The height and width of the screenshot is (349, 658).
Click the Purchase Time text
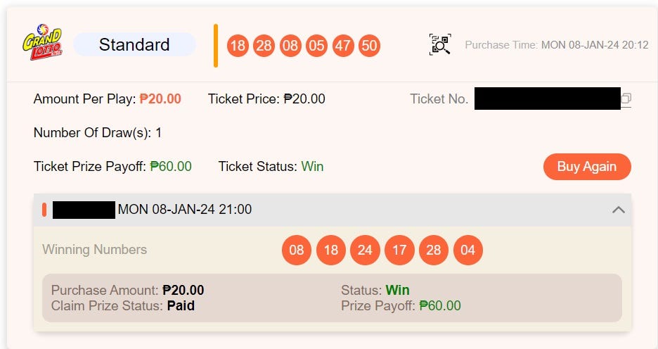(x=556, y=45)
